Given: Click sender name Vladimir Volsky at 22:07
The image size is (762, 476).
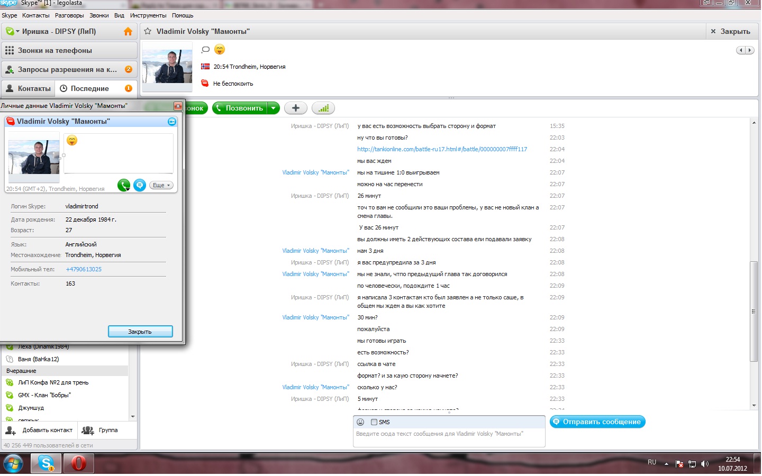Looking at the screenshot, I should (x=315, y=172).
